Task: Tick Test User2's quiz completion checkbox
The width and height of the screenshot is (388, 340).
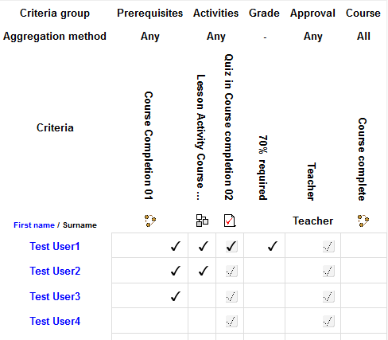Action: click(231, 271)
